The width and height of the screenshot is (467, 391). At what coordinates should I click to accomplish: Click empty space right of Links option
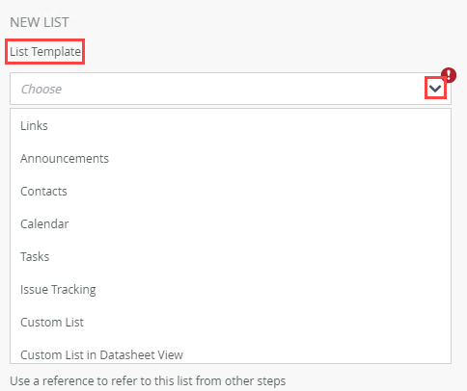pos(248,126)
